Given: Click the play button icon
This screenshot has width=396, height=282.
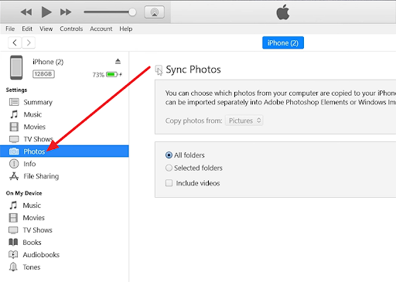Looking at the screenshot, I should 46,12.
